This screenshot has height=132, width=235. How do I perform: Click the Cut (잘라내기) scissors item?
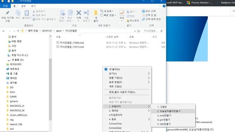point(39,11)
